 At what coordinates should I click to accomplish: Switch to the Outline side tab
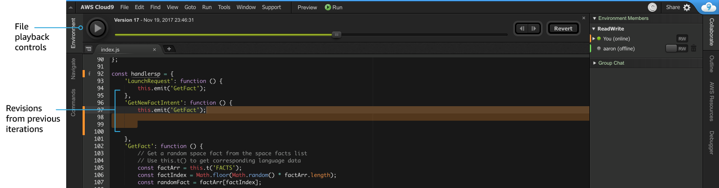(x=711, y=64)
